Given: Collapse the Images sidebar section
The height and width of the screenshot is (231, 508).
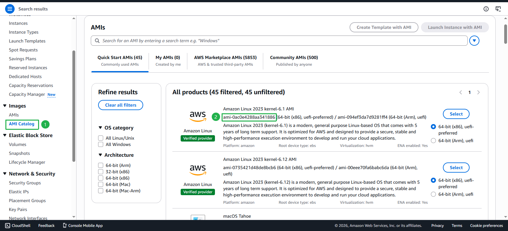Looking at the screenshot, I should (5, 106).
